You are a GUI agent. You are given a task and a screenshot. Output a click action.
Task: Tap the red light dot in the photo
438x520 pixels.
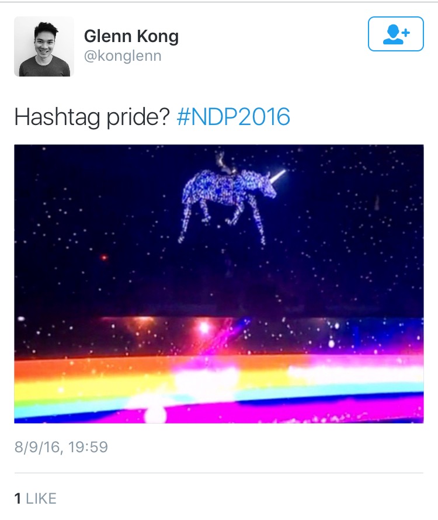pos(104,257)
